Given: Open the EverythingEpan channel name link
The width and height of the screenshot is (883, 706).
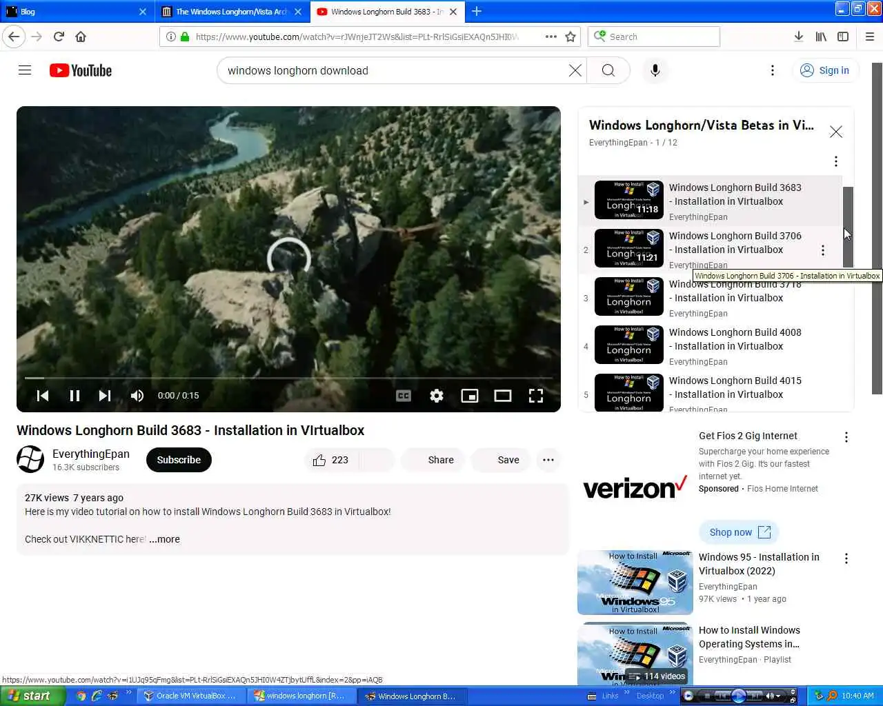Looking at the screenshot, I should 91,454.
